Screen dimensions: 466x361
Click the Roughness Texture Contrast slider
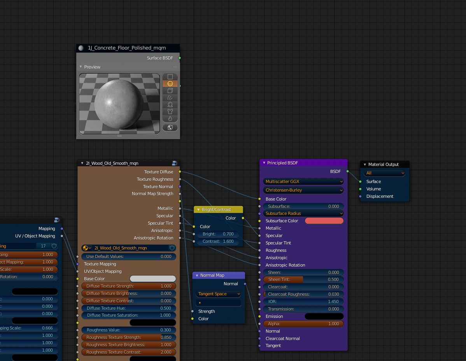[x=129, y=352]
